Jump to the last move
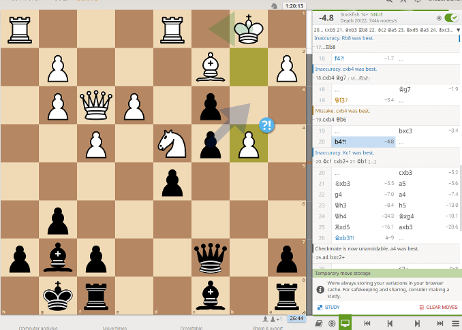This screenshot has height=330, width=462. 440,323
